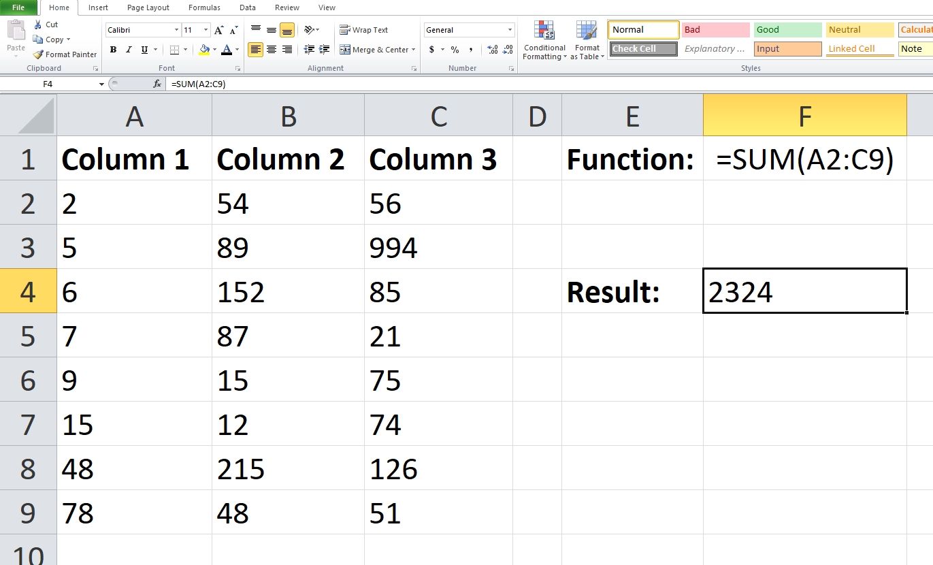Screen dimensions: 933x565
Task: Apply the Check Cell style
Action: [x=644, y=49]
